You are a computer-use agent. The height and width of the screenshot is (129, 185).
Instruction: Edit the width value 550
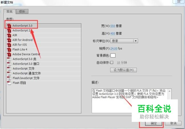113,26
